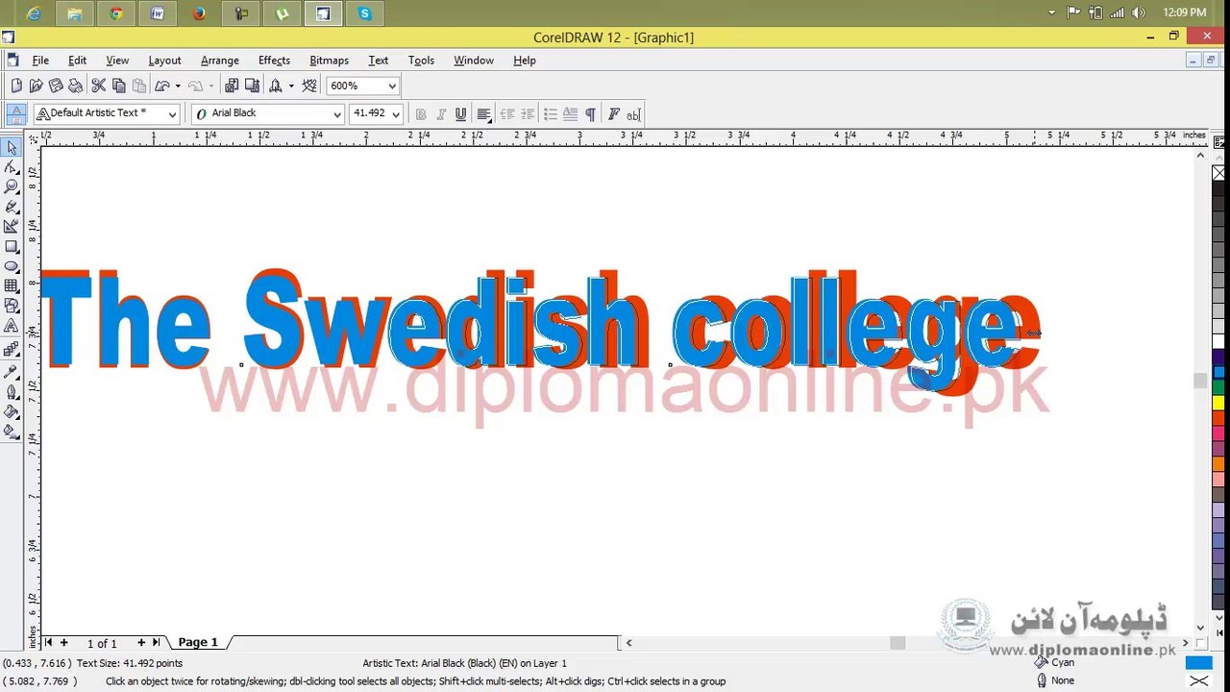Choose the Zoom tool magnifier
Image resolution: width=1230 pixels, height=692 pixels.
[x=12, y=186]
